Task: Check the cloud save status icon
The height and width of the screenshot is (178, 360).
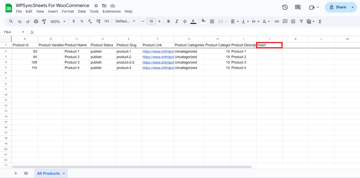Action: 112,6
